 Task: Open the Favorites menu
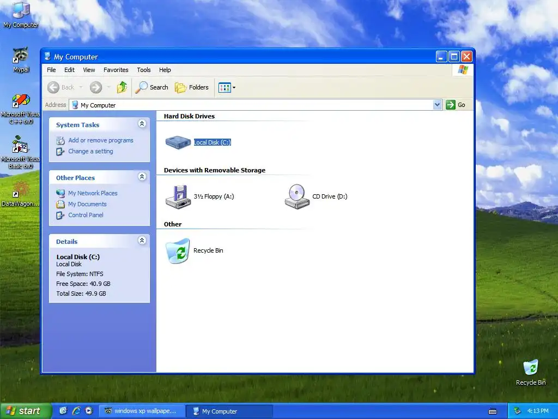click(116, 70)
